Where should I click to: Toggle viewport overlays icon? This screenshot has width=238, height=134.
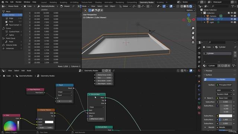[171, 6]
